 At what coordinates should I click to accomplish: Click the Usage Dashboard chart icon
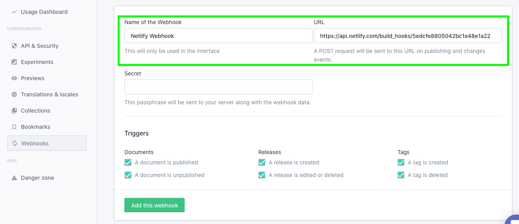(x=14, y=12)
